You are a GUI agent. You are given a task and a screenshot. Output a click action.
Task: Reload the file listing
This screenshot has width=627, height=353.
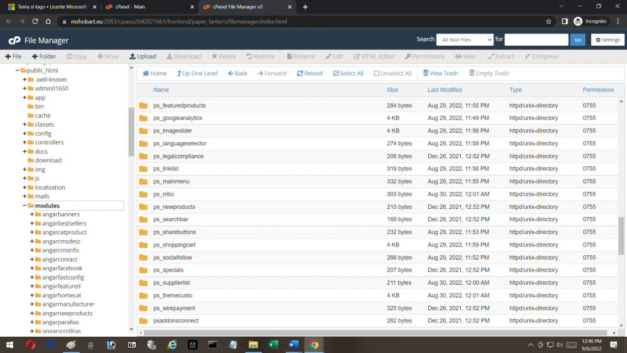point(310,73)
